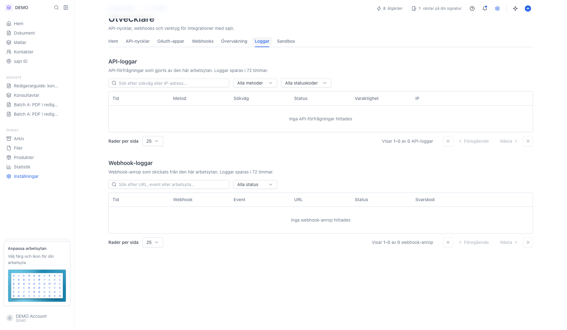Open Produkter in sidebar

click(x=37, y=157)
